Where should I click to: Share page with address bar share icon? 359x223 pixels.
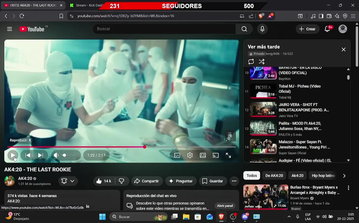251,16
